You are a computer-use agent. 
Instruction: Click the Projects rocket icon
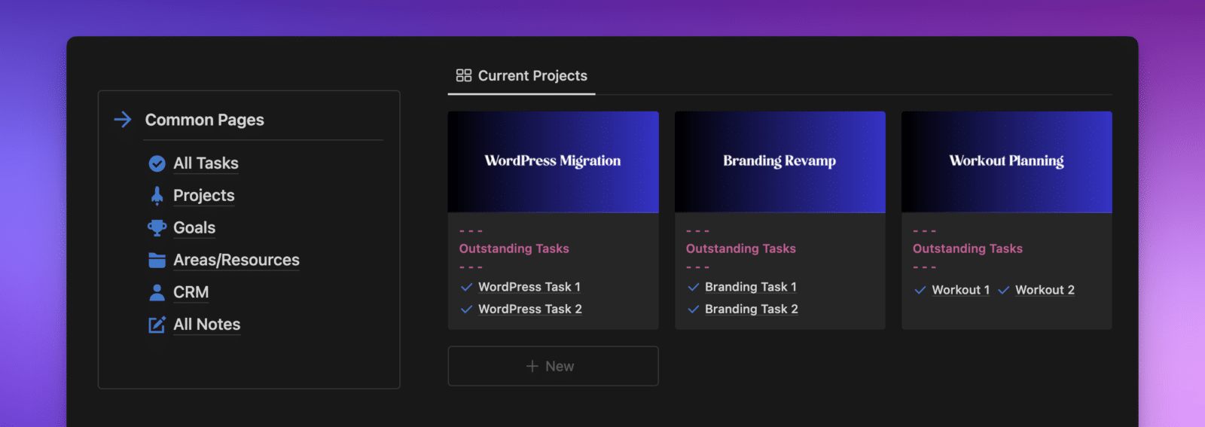point(157,196)
